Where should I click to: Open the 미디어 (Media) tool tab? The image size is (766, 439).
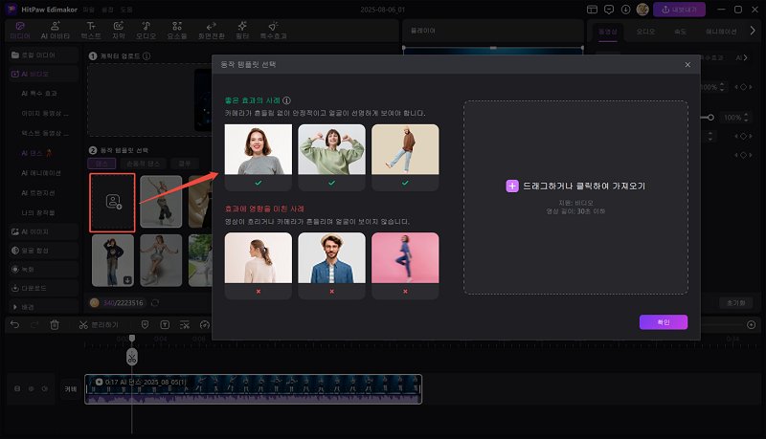point(20,31)
